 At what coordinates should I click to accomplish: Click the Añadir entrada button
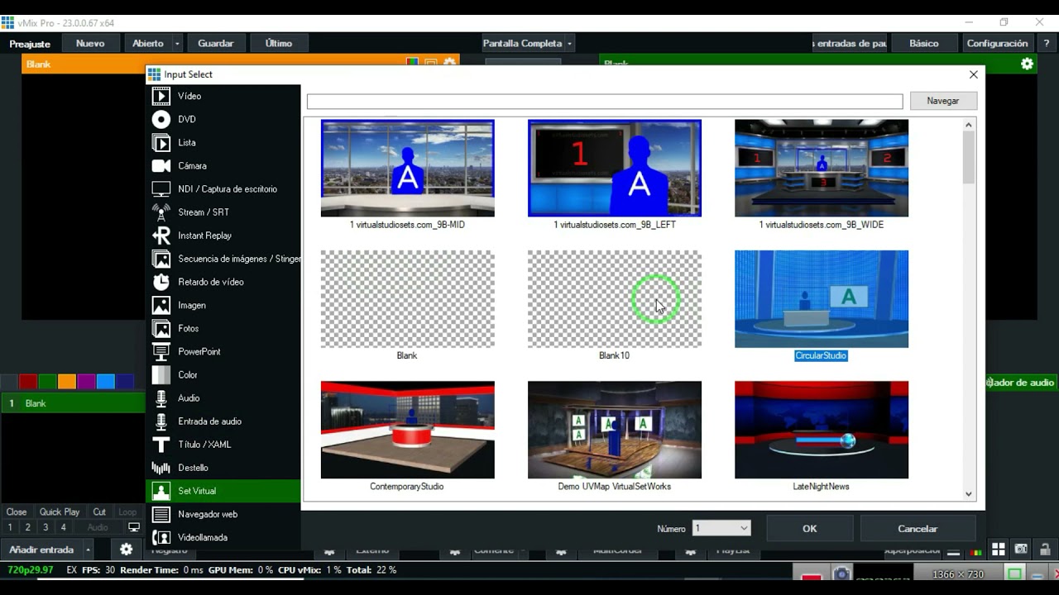click(x=41, y=550)
